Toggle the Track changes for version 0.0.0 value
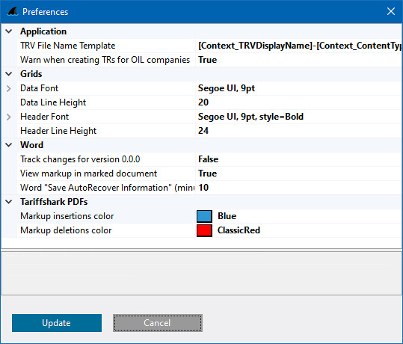403x344 pixels. [299, 159]
